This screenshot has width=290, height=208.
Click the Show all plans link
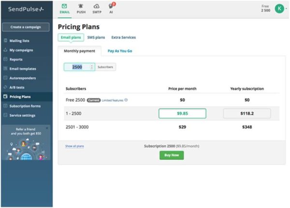pyautogui.click(x=74, y=146)
